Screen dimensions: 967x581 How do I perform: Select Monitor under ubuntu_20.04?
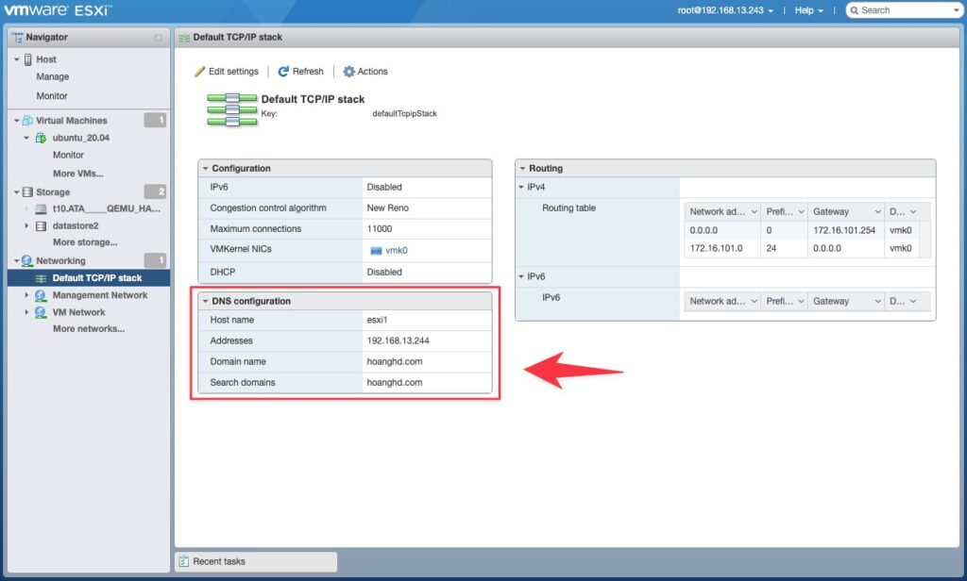coord(68,156)
